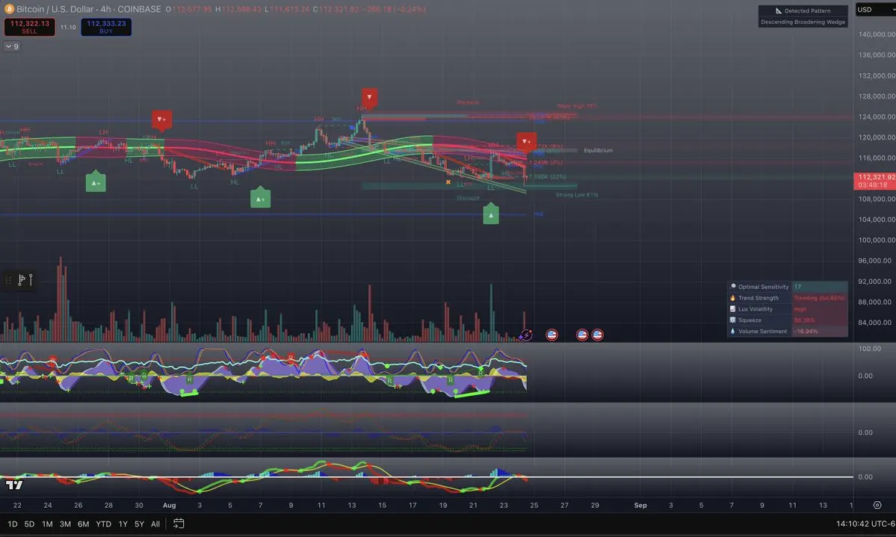Click the low value 111,613.24

pos(290,9)
